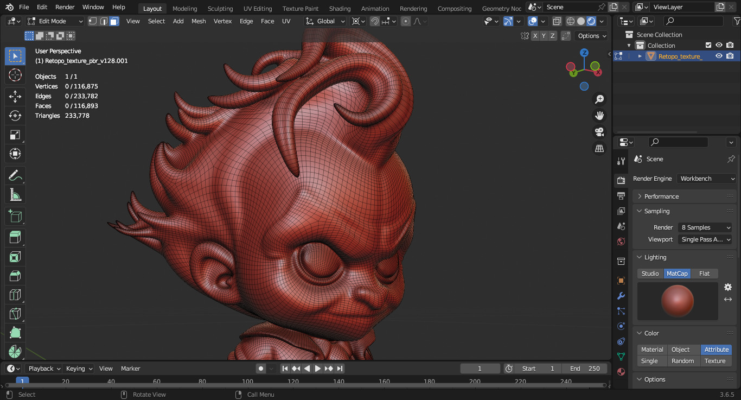Viewport: 741px width, 400px height.
Task: Click the End frame 250 field
Action: coord(585,369)
